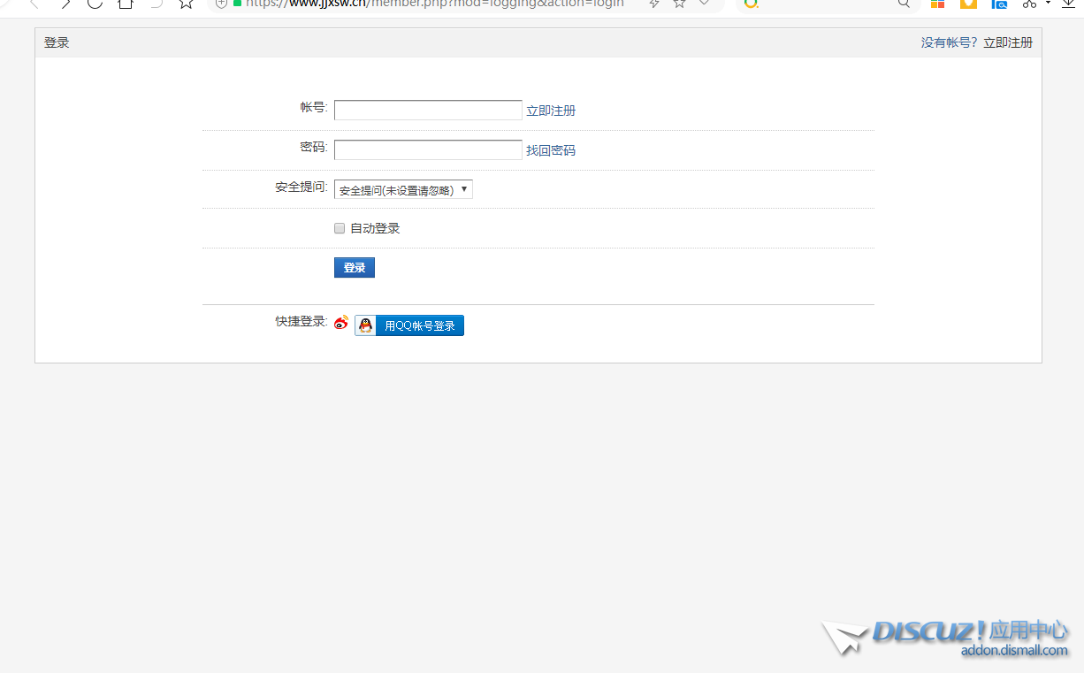Click the magnifier icon in the search box

click(904, 4)
